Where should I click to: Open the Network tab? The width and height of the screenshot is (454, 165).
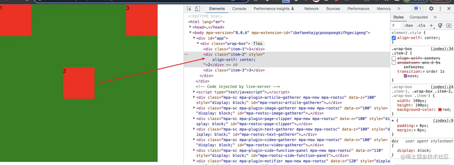[x=311, y=9]
